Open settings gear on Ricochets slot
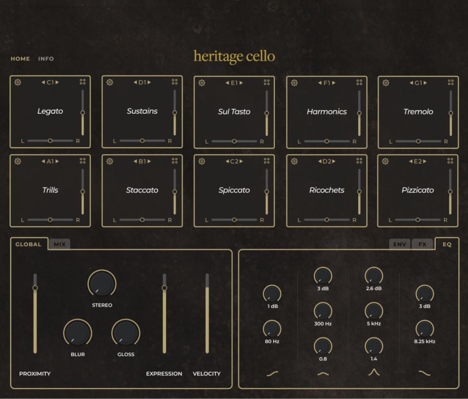Viewport: 468px width, 399px height. point(294,161)
